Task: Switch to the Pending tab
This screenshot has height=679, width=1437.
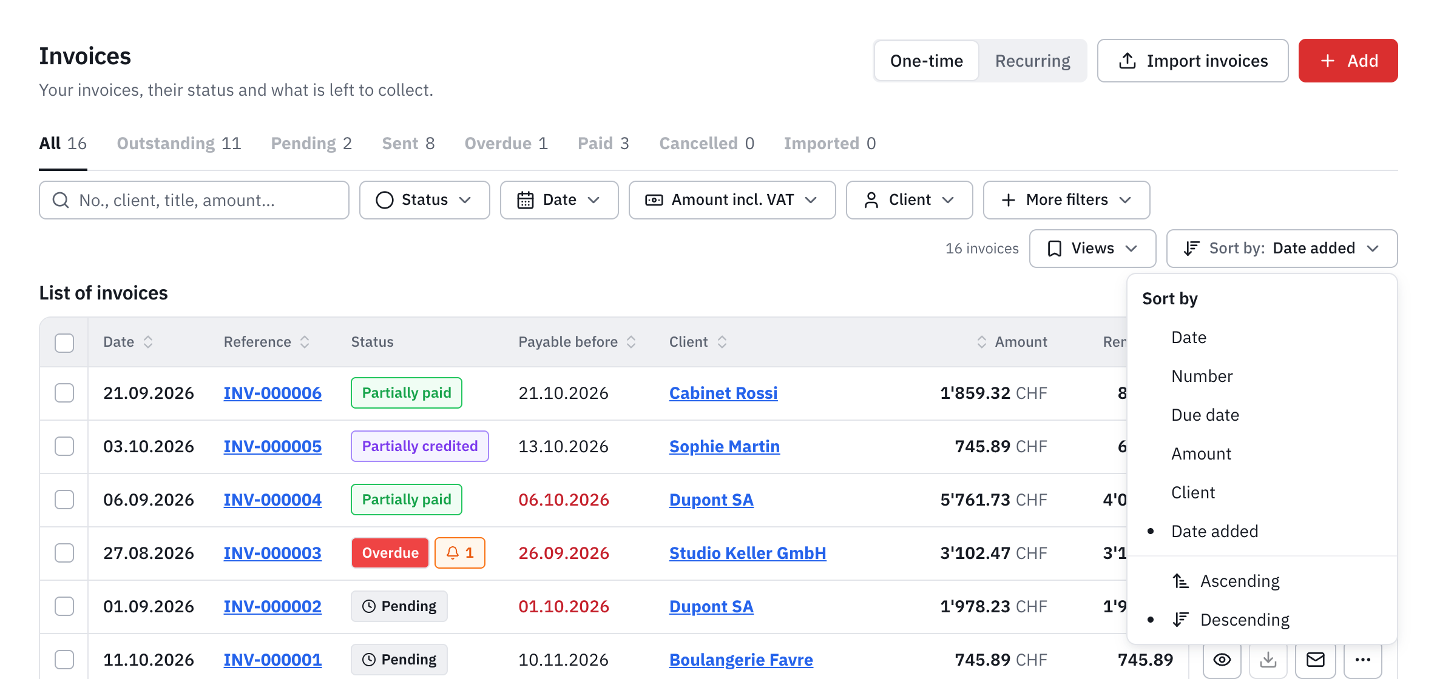Action: [311, 144]
